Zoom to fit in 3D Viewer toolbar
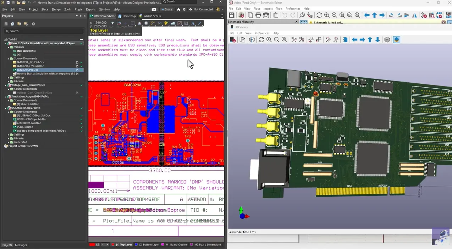 click(x=284, y=40)
